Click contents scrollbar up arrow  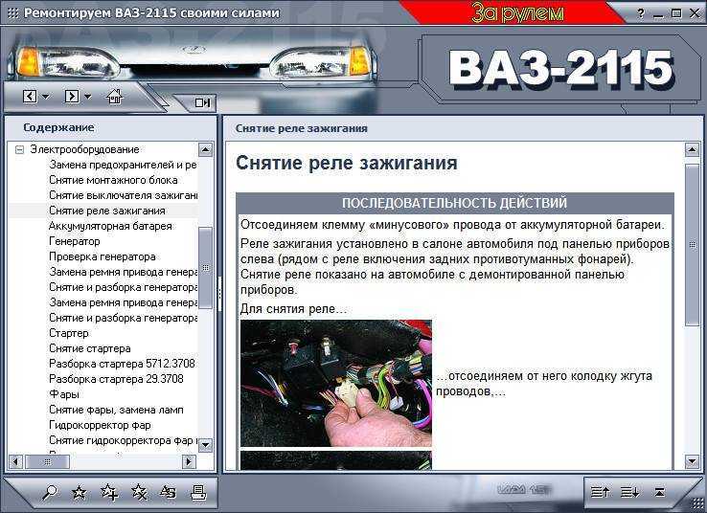(x=205, y=150)
